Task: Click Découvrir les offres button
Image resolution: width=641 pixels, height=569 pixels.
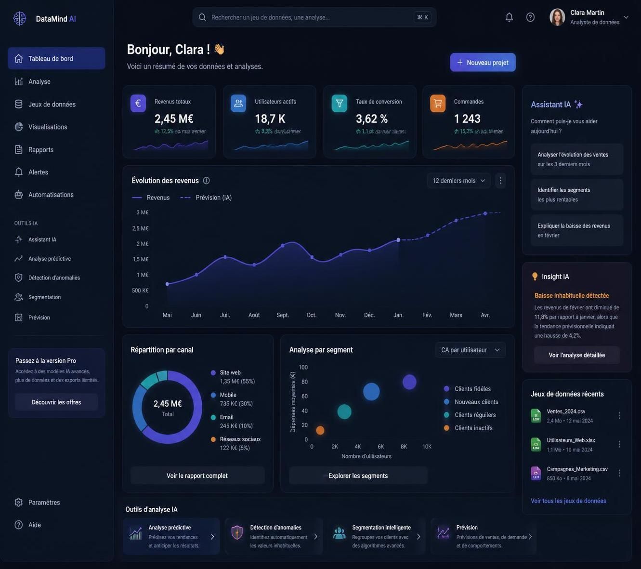Action: click(x=56, y=402)
